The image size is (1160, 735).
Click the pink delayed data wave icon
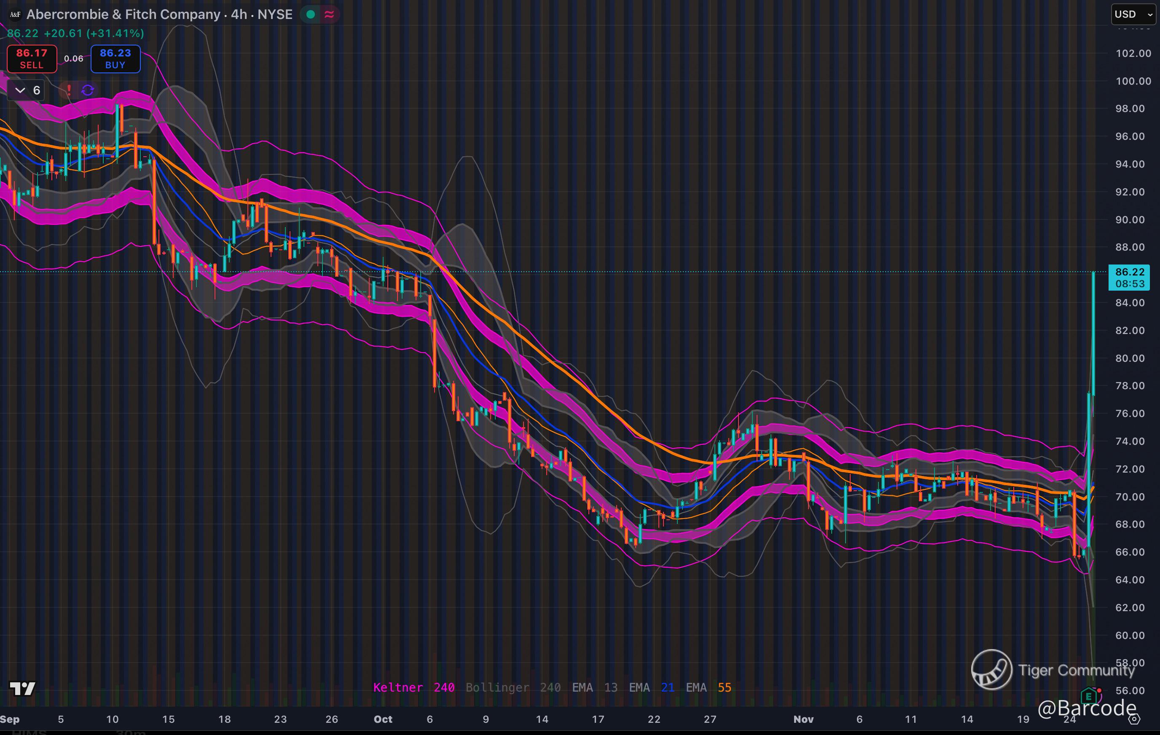[x=330, y=14]
